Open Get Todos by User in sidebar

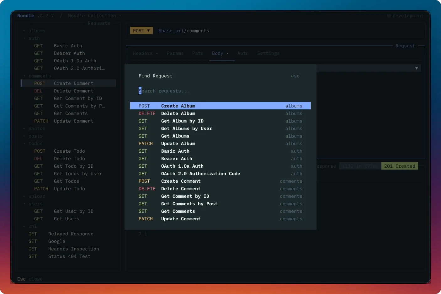pos(68,174)
